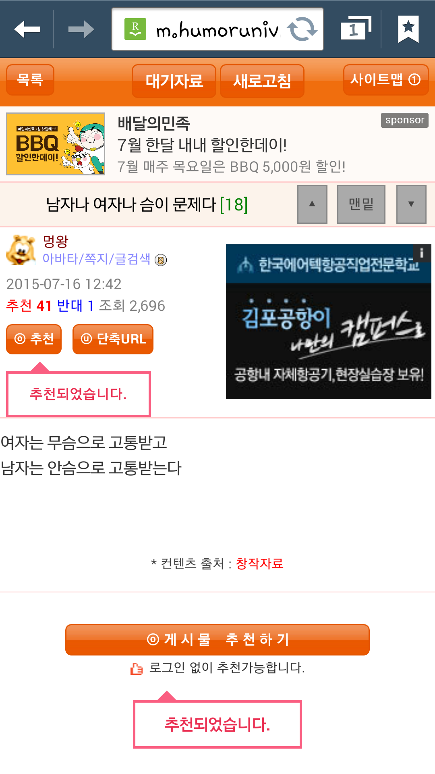
Task: Click the small badge icon beside 글검색
Action: click(161, 260)
